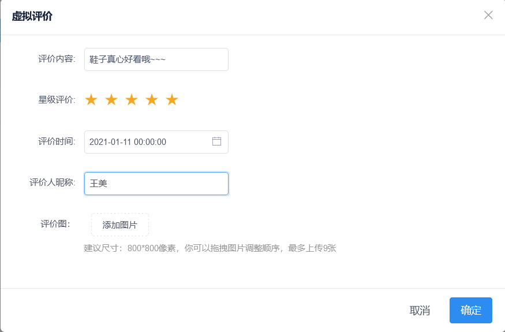Click the 评价时间 label
Viewport: 505px width, 332px height.
[57, 141]
